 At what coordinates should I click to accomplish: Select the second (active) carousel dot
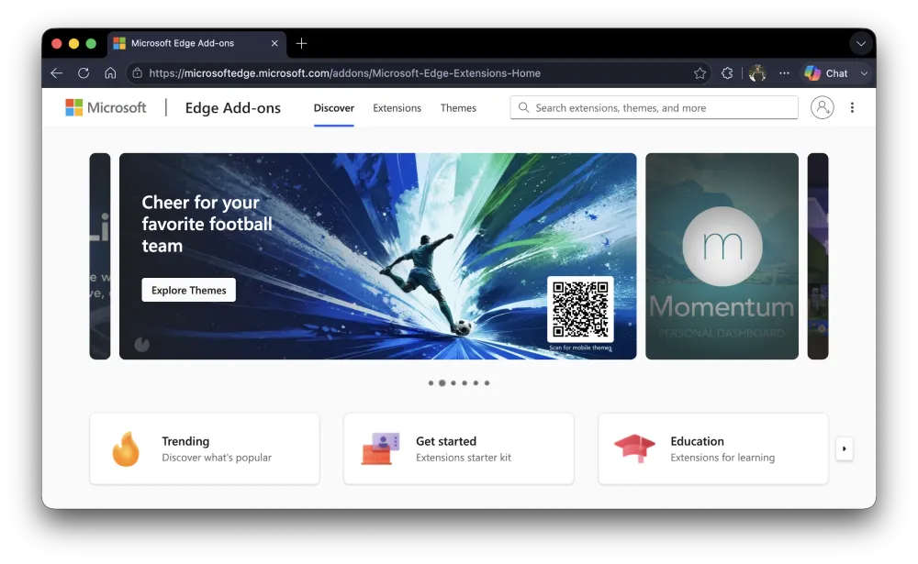pos(442,383)
